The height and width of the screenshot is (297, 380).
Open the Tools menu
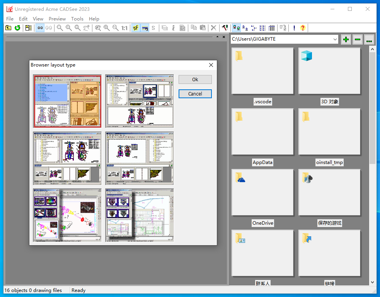coord(77,19)
